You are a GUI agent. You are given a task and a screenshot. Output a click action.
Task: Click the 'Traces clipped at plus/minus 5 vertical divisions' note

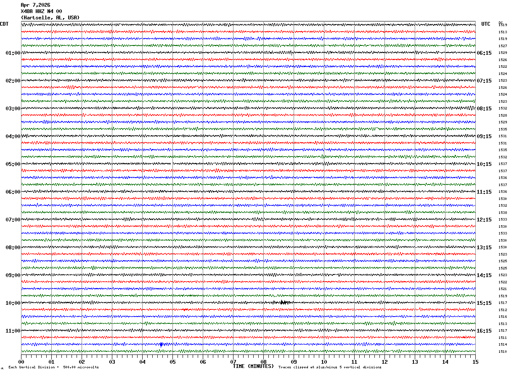tap(330, 368)
